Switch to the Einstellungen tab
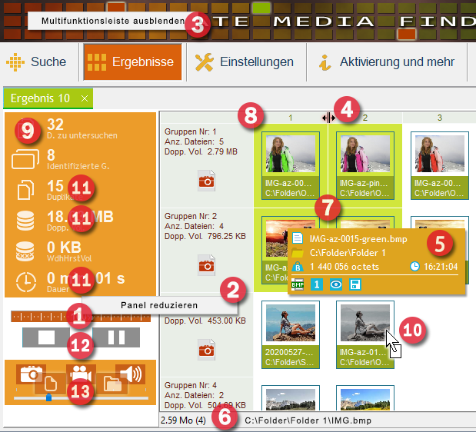This screenshot has height=432, width=476. (245, 62)
